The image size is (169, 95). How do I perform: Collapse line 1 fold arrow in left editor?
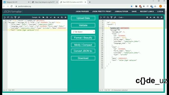click(x=7, y=21)
